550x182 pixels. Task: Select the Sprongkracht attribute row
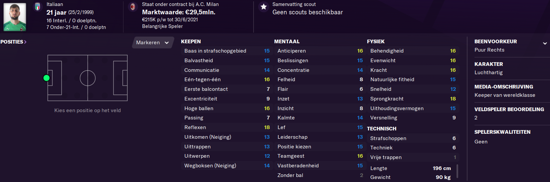(413, 99)
